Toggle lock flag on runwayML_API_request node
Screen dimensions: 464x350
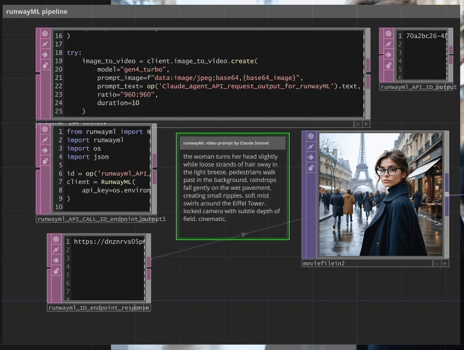[45, 65]
